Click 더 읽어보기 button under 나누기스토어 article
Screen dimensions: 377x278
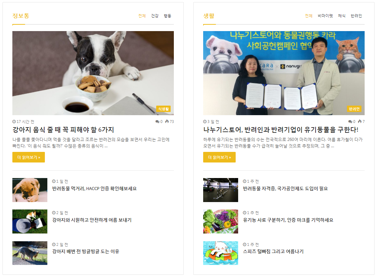[x=219, y=157]
